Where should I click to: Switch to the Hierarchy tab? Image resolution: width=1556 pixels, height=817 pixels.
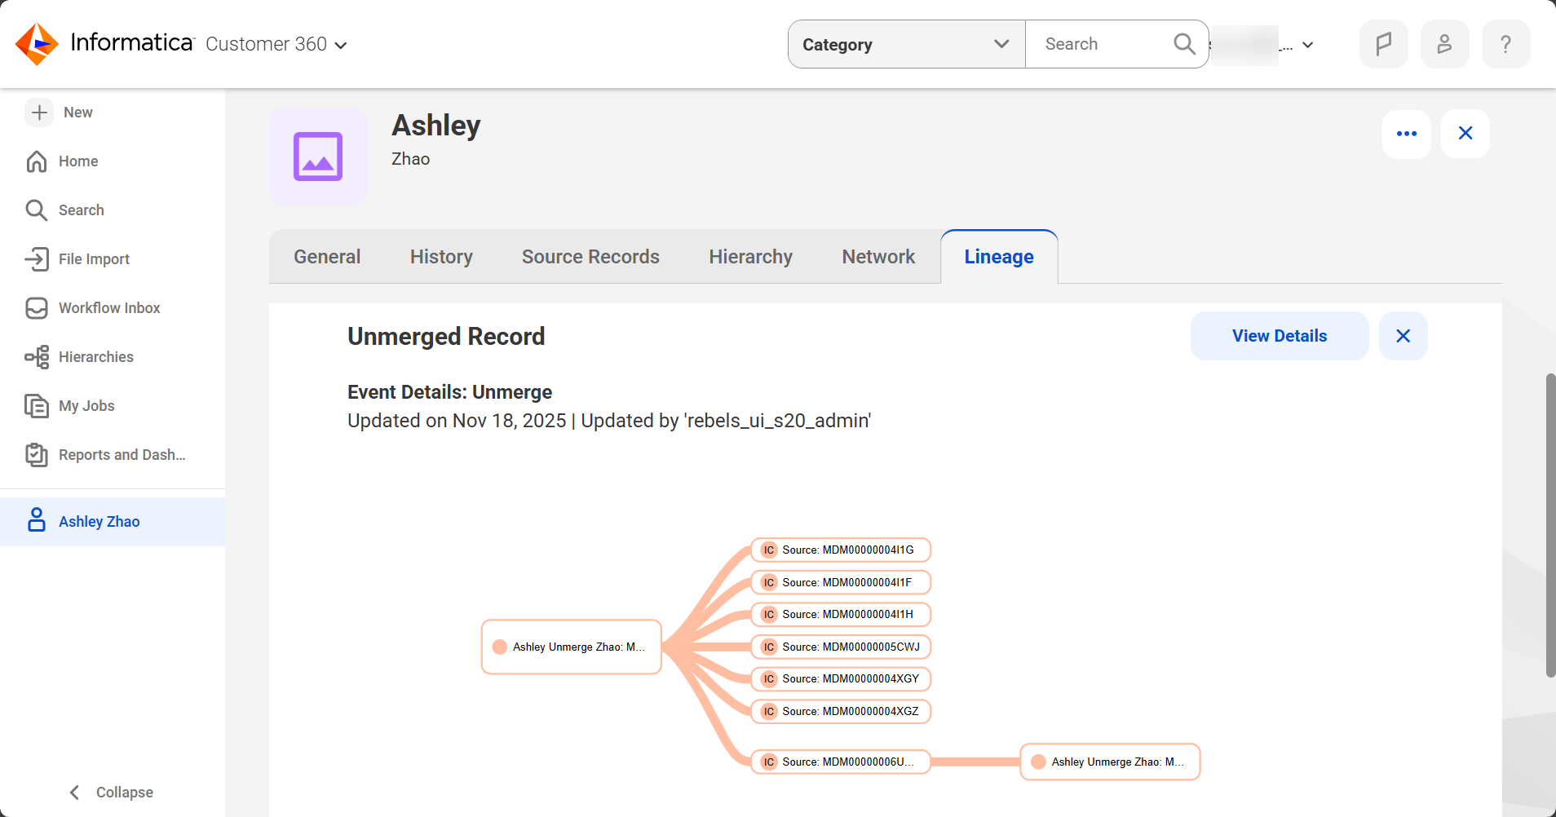point(750,257)
